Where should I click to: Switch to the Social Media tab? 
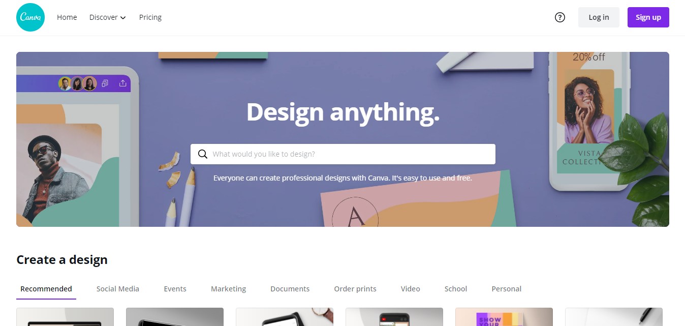click(118, 289)
